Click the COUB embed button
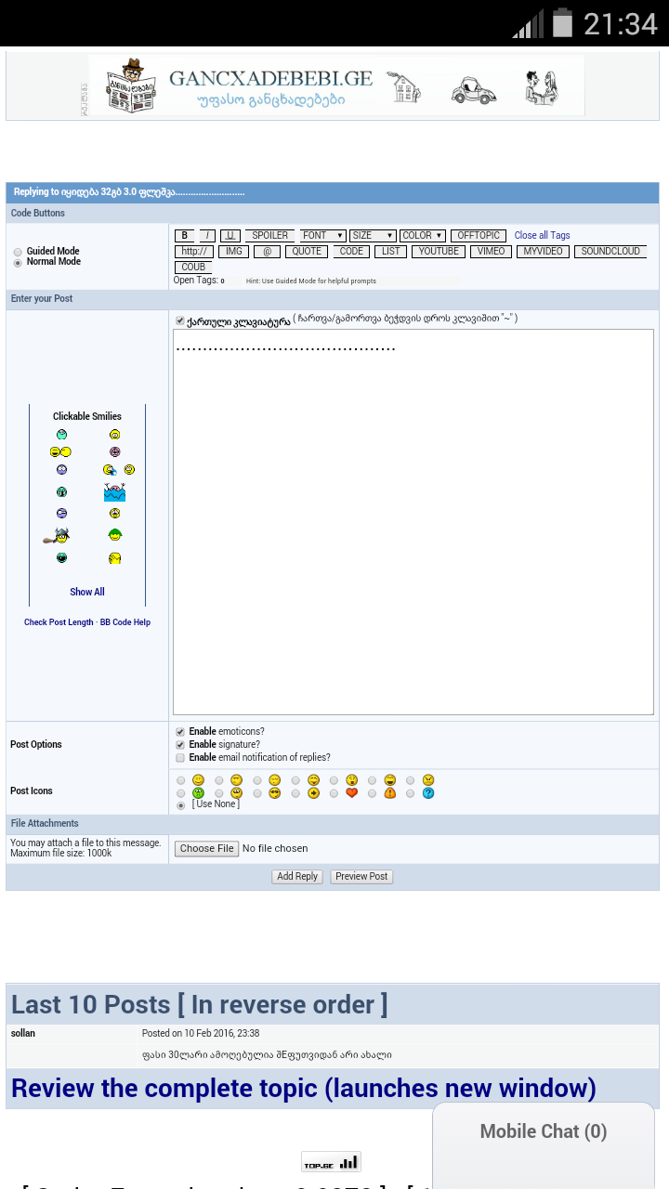The height and width of the screenshot is (1189, 669). [193, 268]
